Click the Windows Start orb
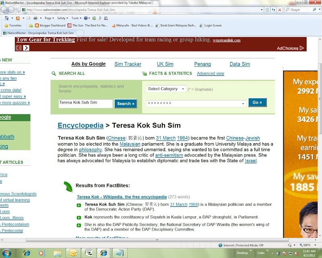The width and height of the screenshot is (322, 258). (x=7, y=253)
